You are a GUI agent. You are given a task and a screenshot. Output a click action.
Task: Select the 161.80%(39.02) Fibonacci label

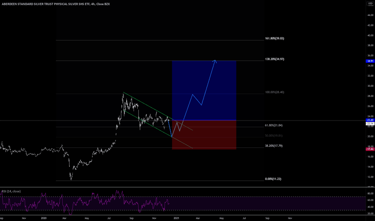coord(274,39)
